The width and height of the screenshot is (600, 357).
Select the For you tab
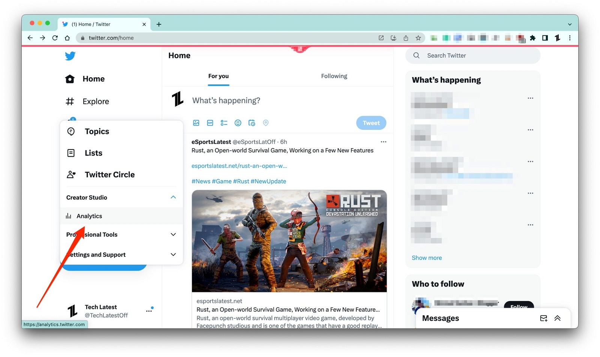pyautogui.click(x=219, y=76)
